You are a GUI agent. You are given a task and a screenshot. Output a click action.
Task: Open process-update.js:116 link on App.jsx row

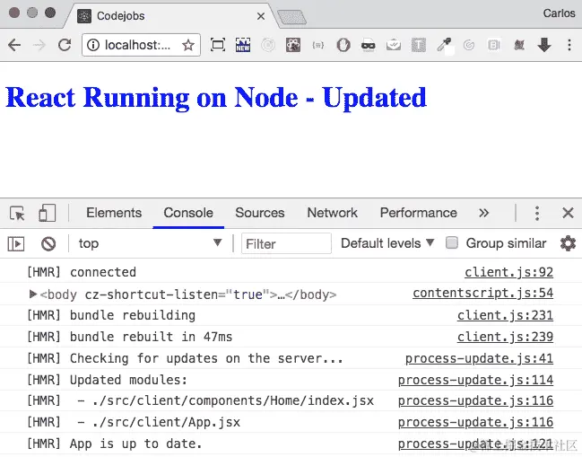coord(475,422)
